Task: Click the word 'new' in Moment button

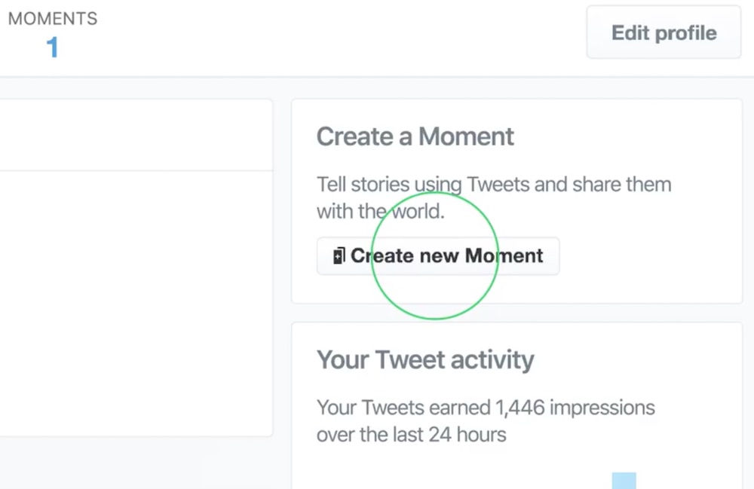Action: 439,256
